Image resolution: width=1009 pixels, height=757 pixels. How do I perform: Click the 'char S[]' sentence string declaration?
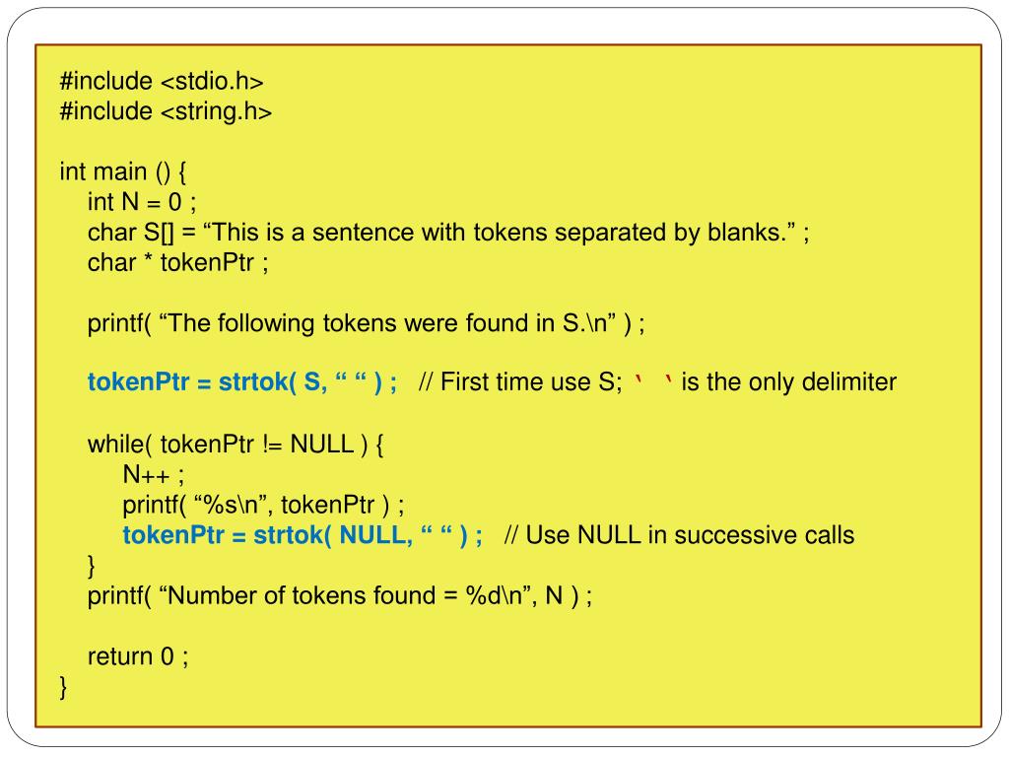pyautogui.click(x=448, y=233)
